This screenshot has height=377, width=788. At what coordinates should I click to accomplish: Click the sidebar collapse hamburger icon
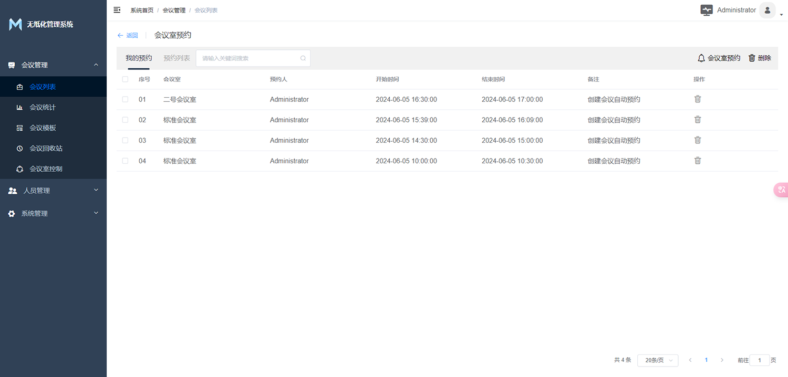(x=117, y=10)
